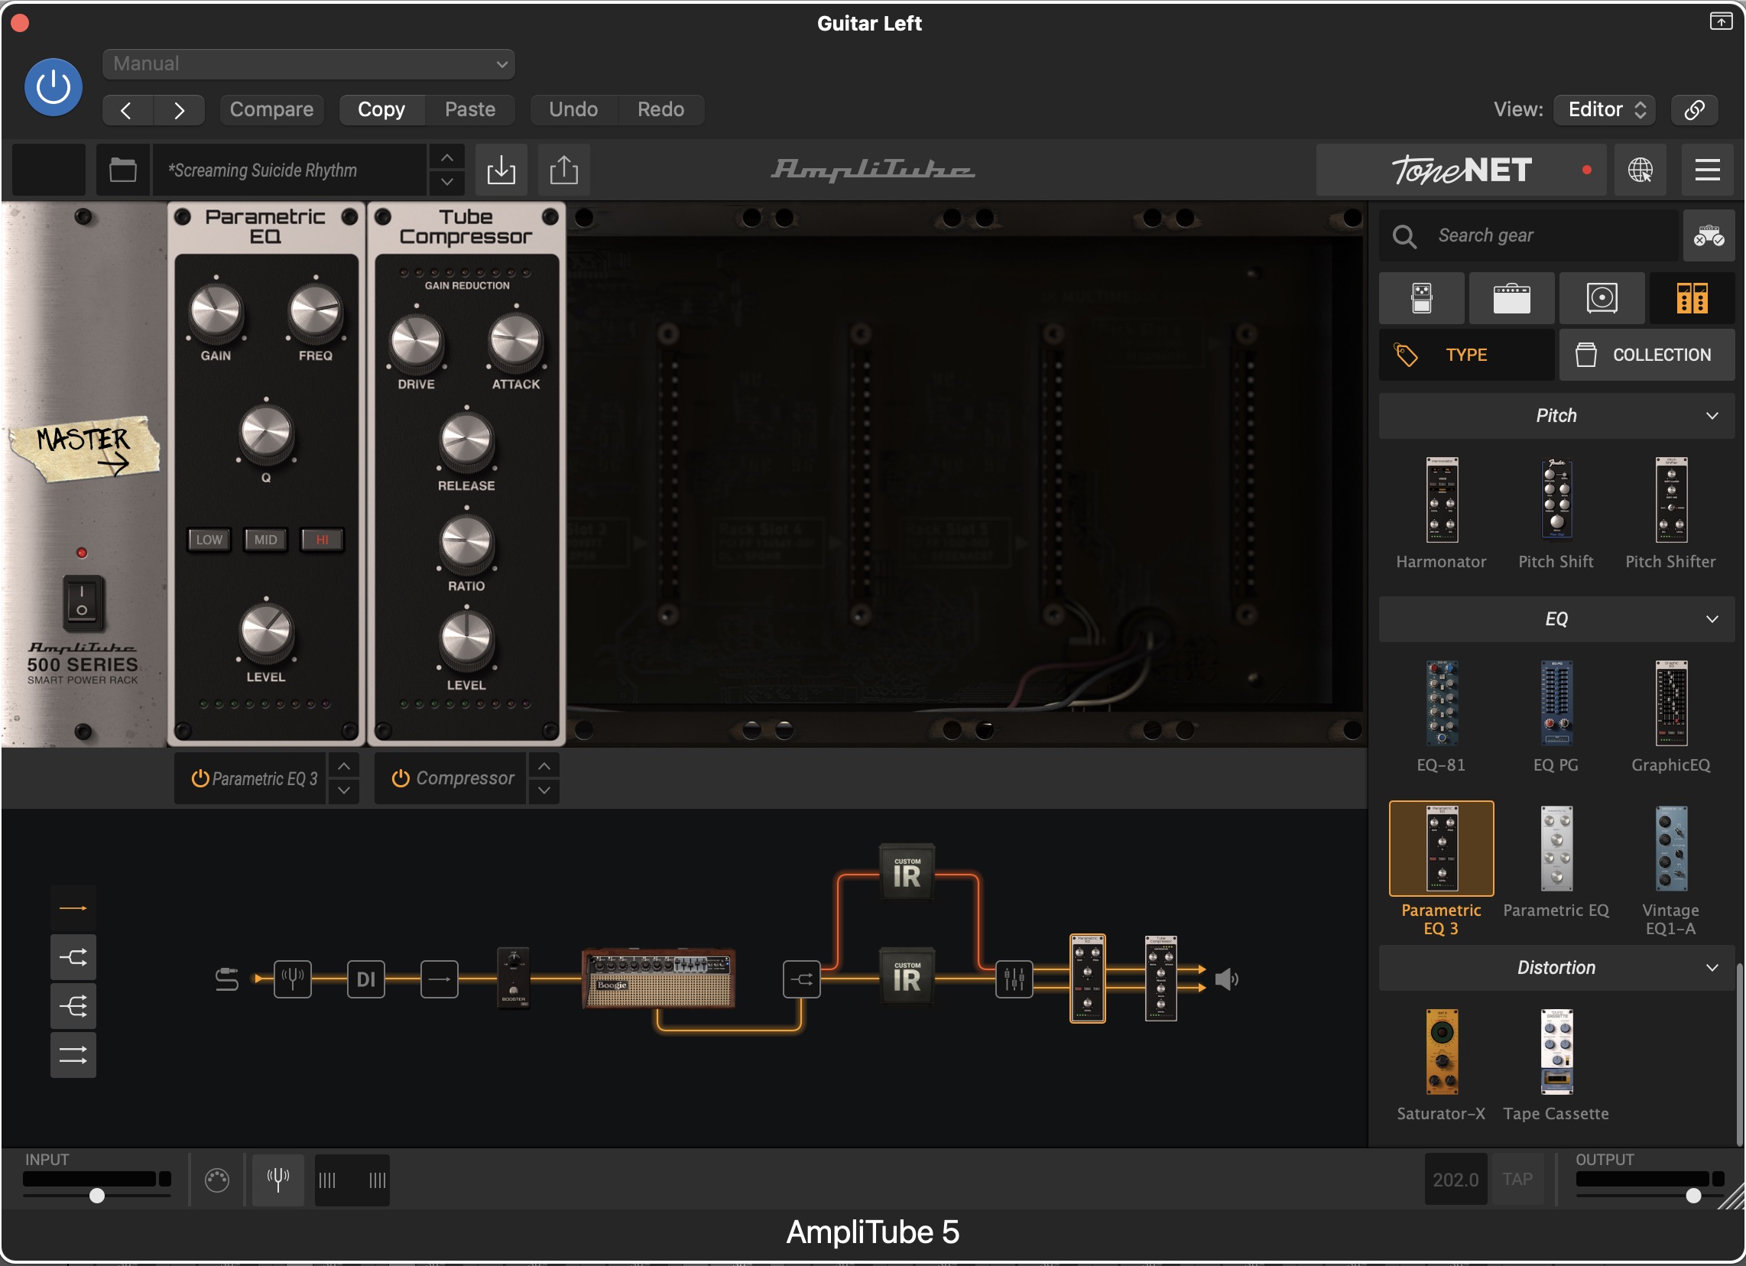Viewport: 1746px width, 1266px height.
Task: Click the DI block in signal chain
Action: [x=366, y=980]
